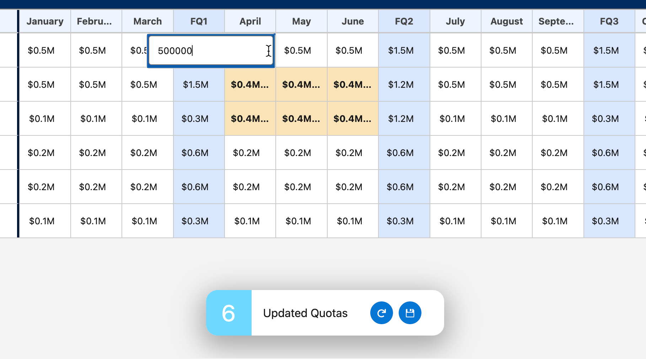Select the FQ2 column header
The image size is (646, 359).
[404, 21]
